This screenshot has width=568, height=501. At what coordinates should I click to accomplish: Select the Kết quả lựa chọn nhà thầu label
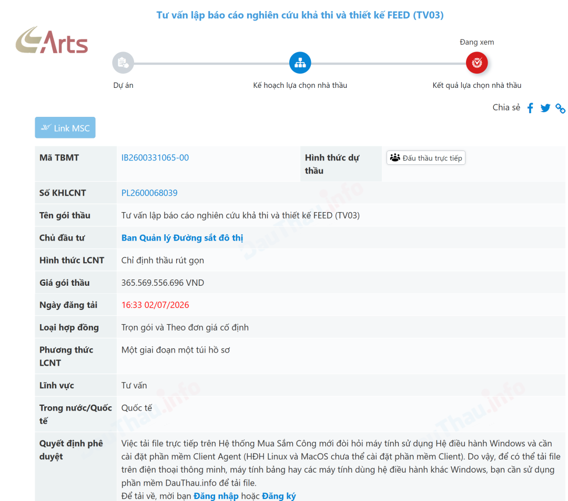(476, 85)
